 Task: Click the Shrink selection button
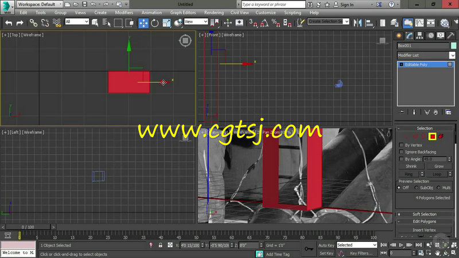click(x=411, y=166)
